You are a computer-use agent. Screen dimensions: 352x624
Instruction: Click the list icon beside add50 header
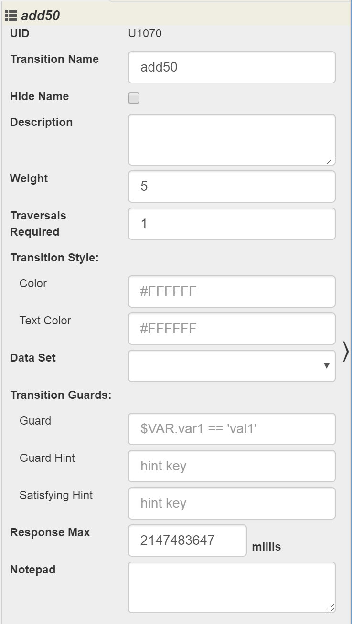[x=11, y=16]
